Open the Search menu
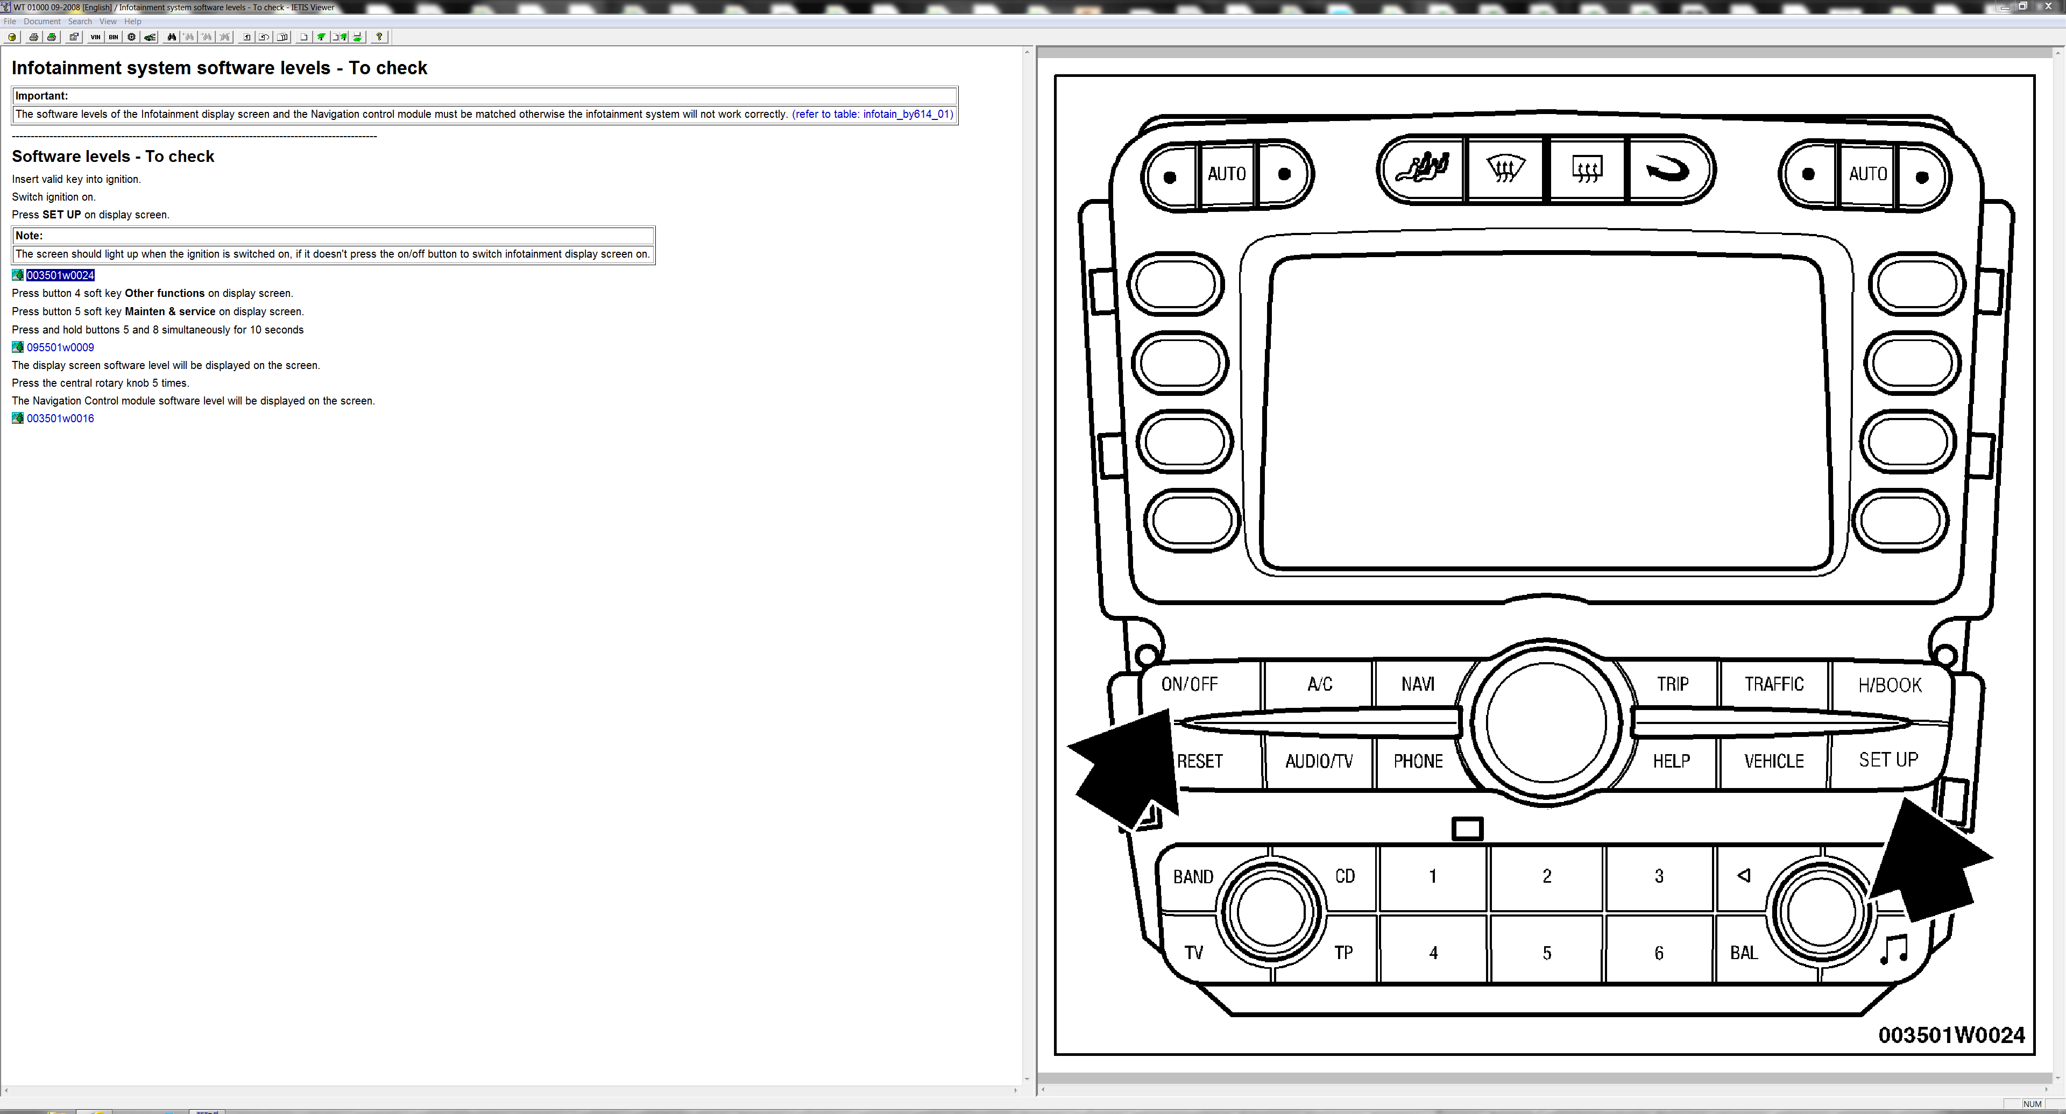The image size is (2066, 1114). coord(80,22)
